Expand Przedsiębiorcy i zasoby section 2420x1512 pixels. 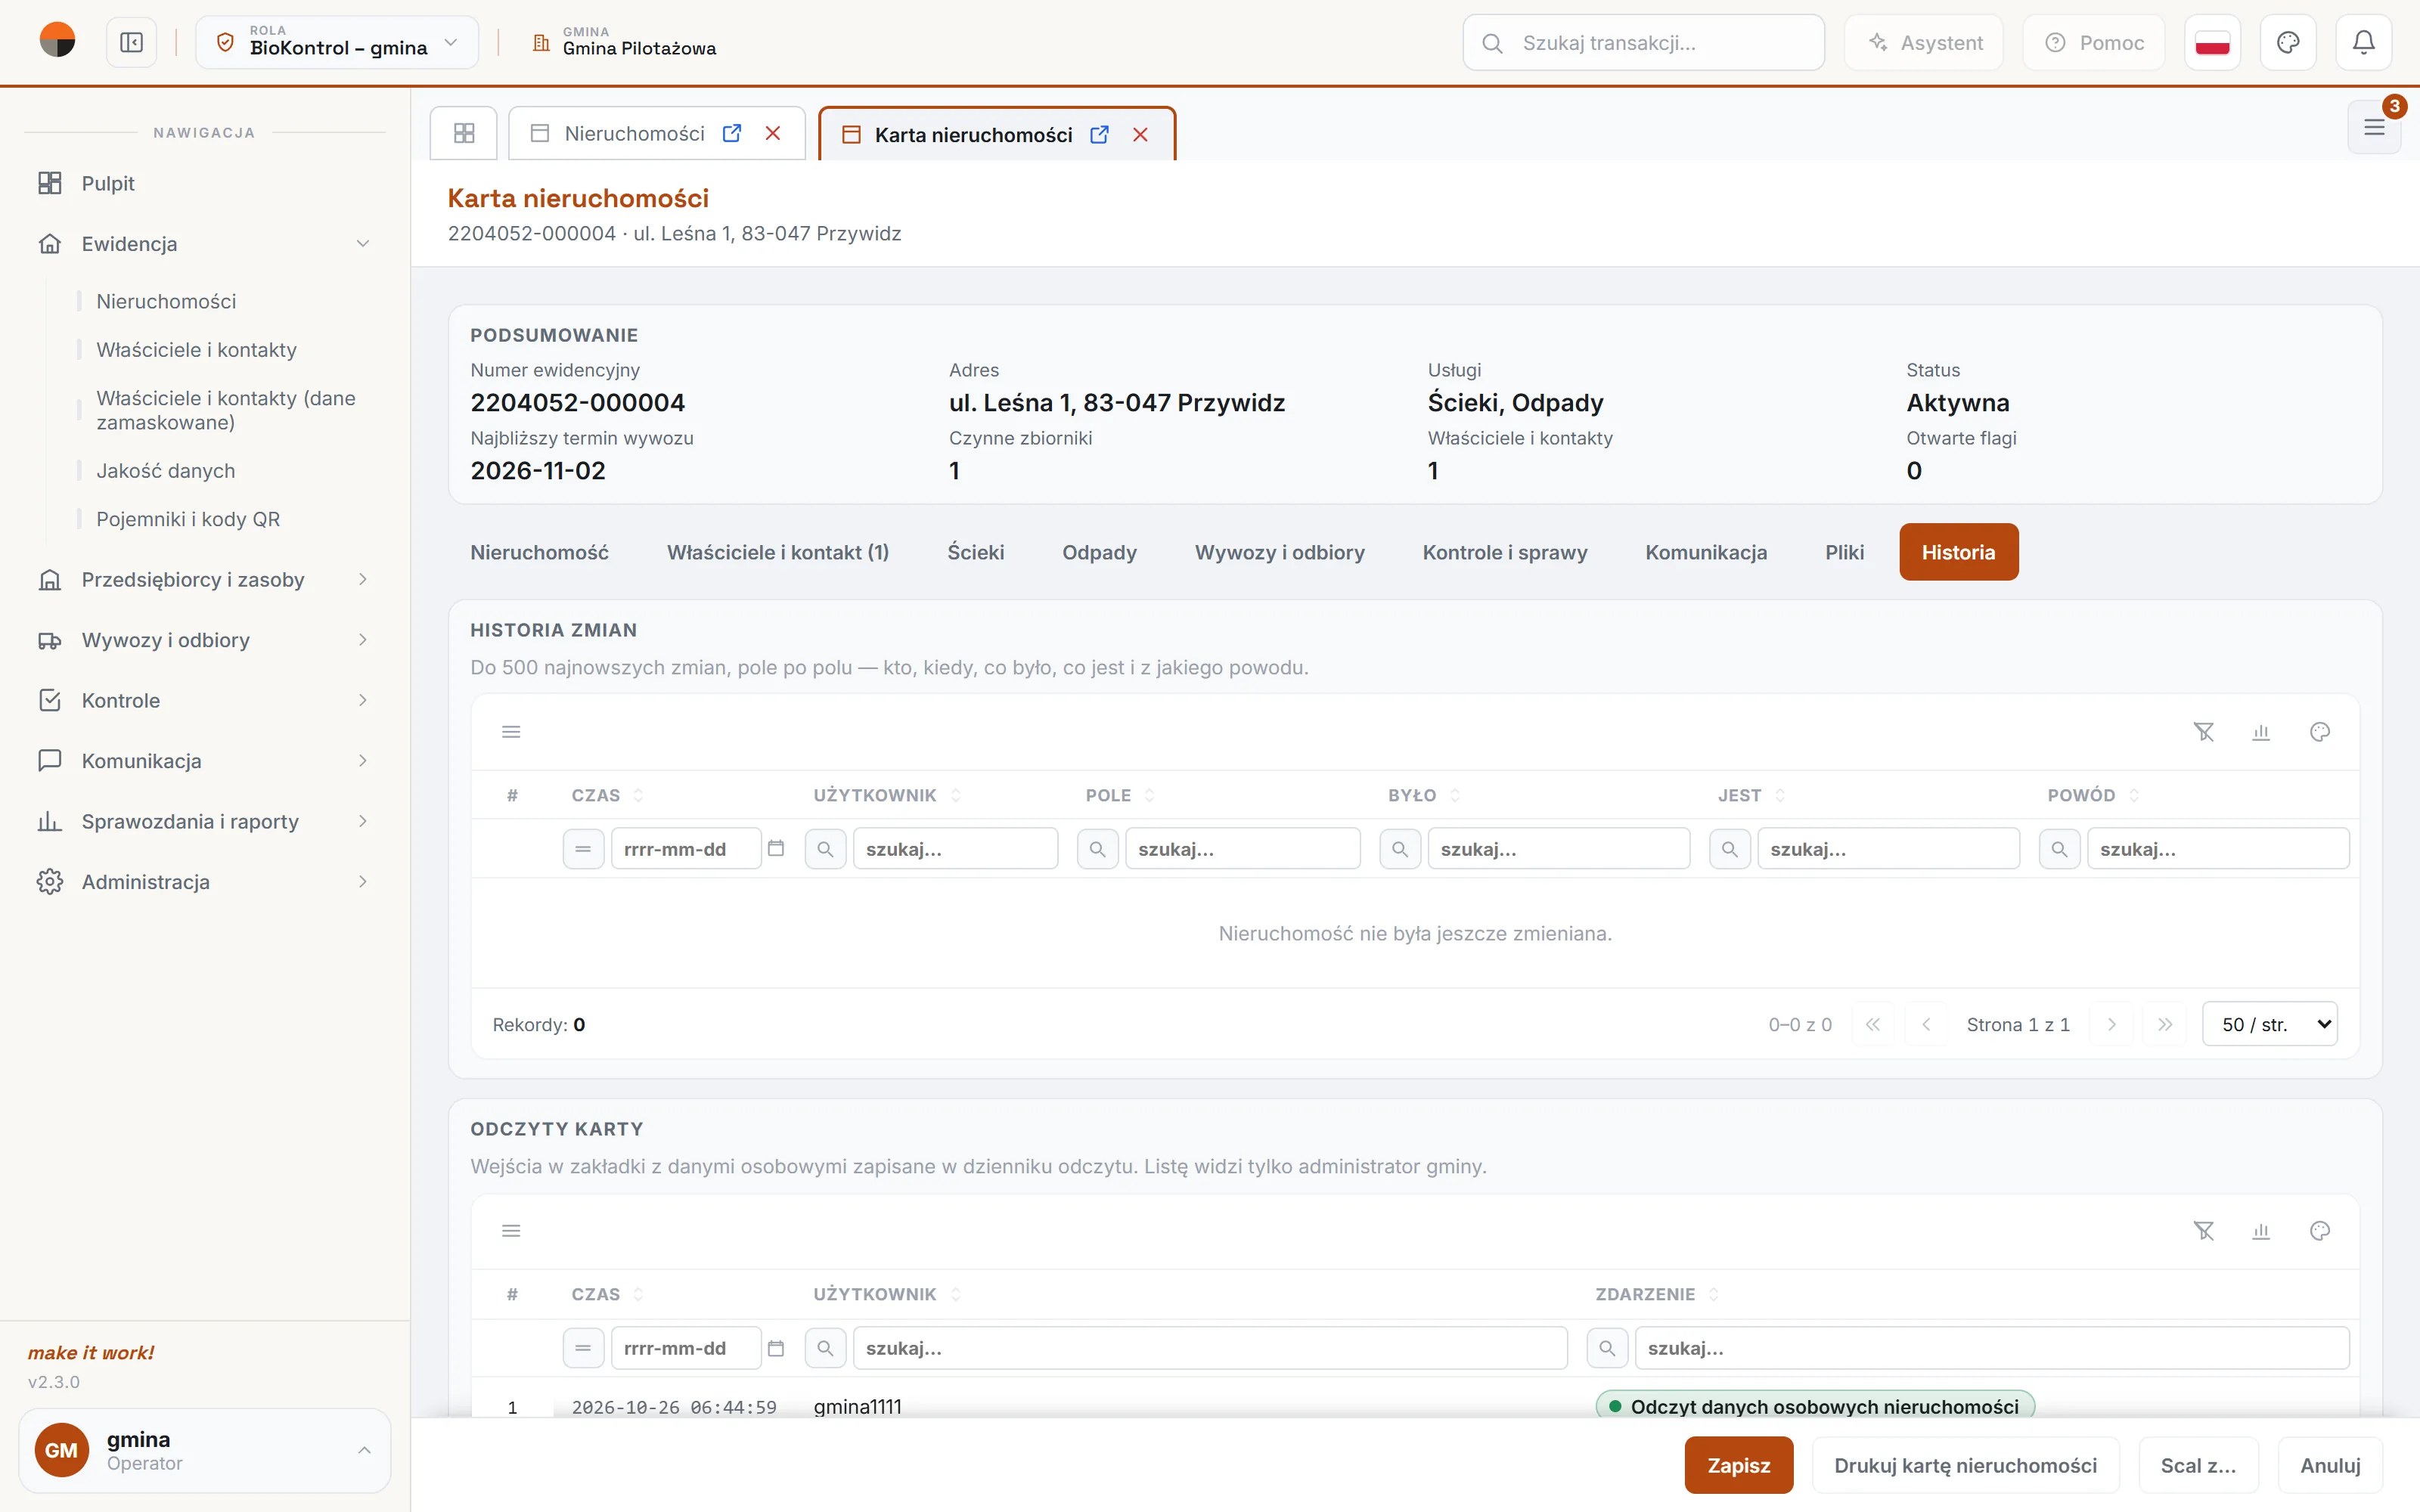point(204,580)
